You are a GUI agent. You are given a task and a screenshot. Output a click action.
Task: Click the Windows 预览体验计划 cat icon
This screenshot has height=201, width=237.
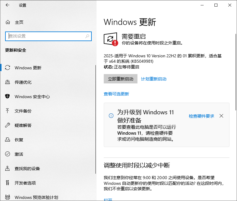[x=8, y=197]
